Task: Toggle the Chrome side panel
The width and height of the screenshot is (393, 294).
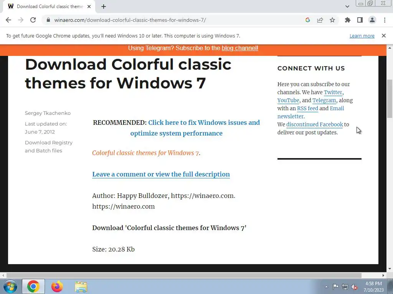Action: [x=360, y=20]
